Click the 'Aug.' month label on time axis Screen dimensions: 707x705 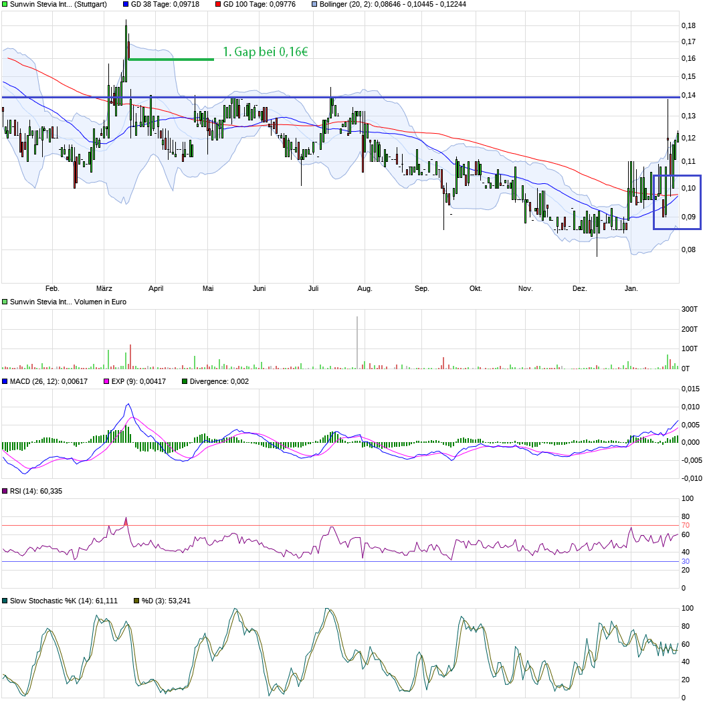[365, 288]
